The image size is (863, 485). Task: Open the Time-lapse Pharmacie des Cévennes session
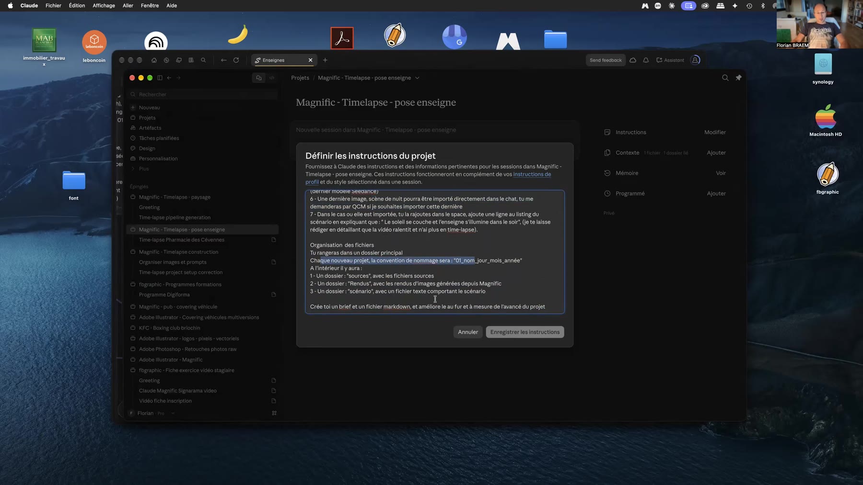click(x=182, y=240)
